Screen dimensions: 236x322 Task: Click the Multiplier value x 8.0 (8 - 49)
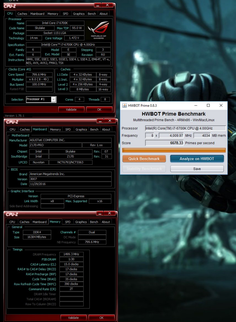pyautogui.click(x=39, y=79)
